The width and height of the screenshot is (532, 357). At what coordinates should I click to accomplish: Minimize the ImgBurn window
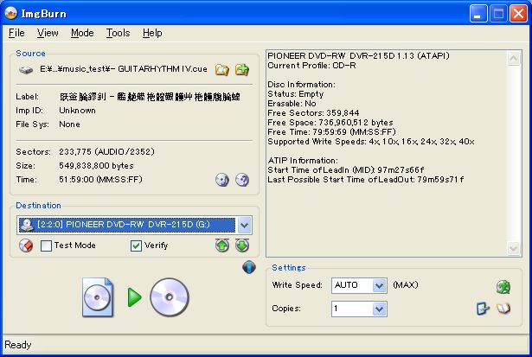pyautogui.click(x=478, y=14)
